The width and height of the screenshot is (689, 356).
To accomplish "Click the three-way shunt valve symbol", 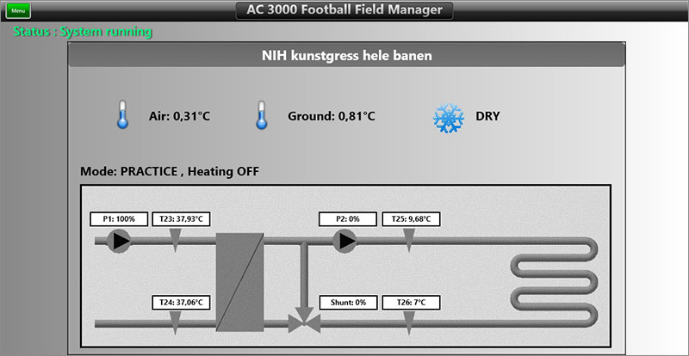I will 304,320.
